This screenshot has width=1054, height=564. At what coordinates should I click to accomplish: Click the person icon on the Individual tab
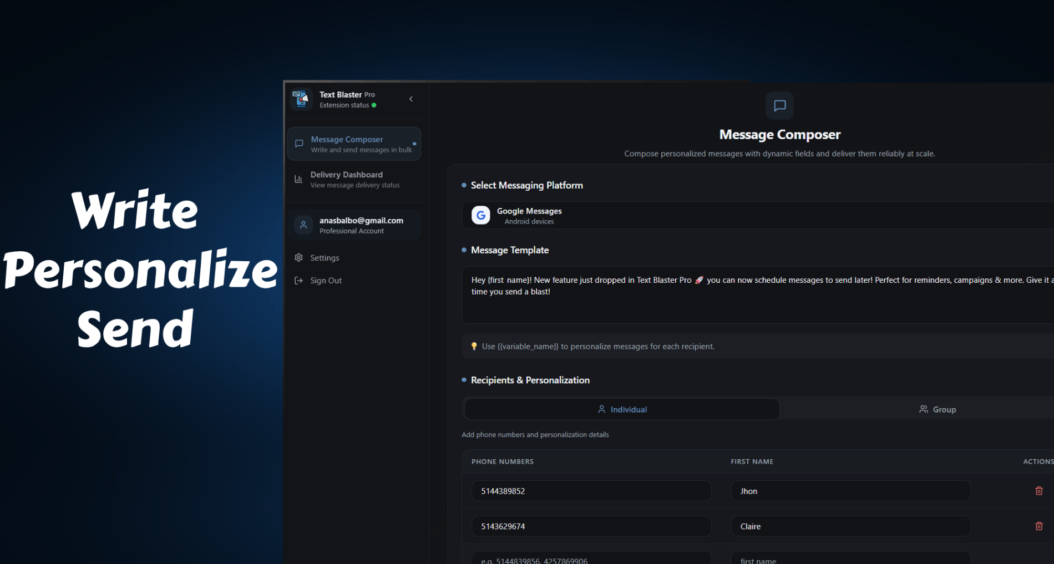(602, 409)
